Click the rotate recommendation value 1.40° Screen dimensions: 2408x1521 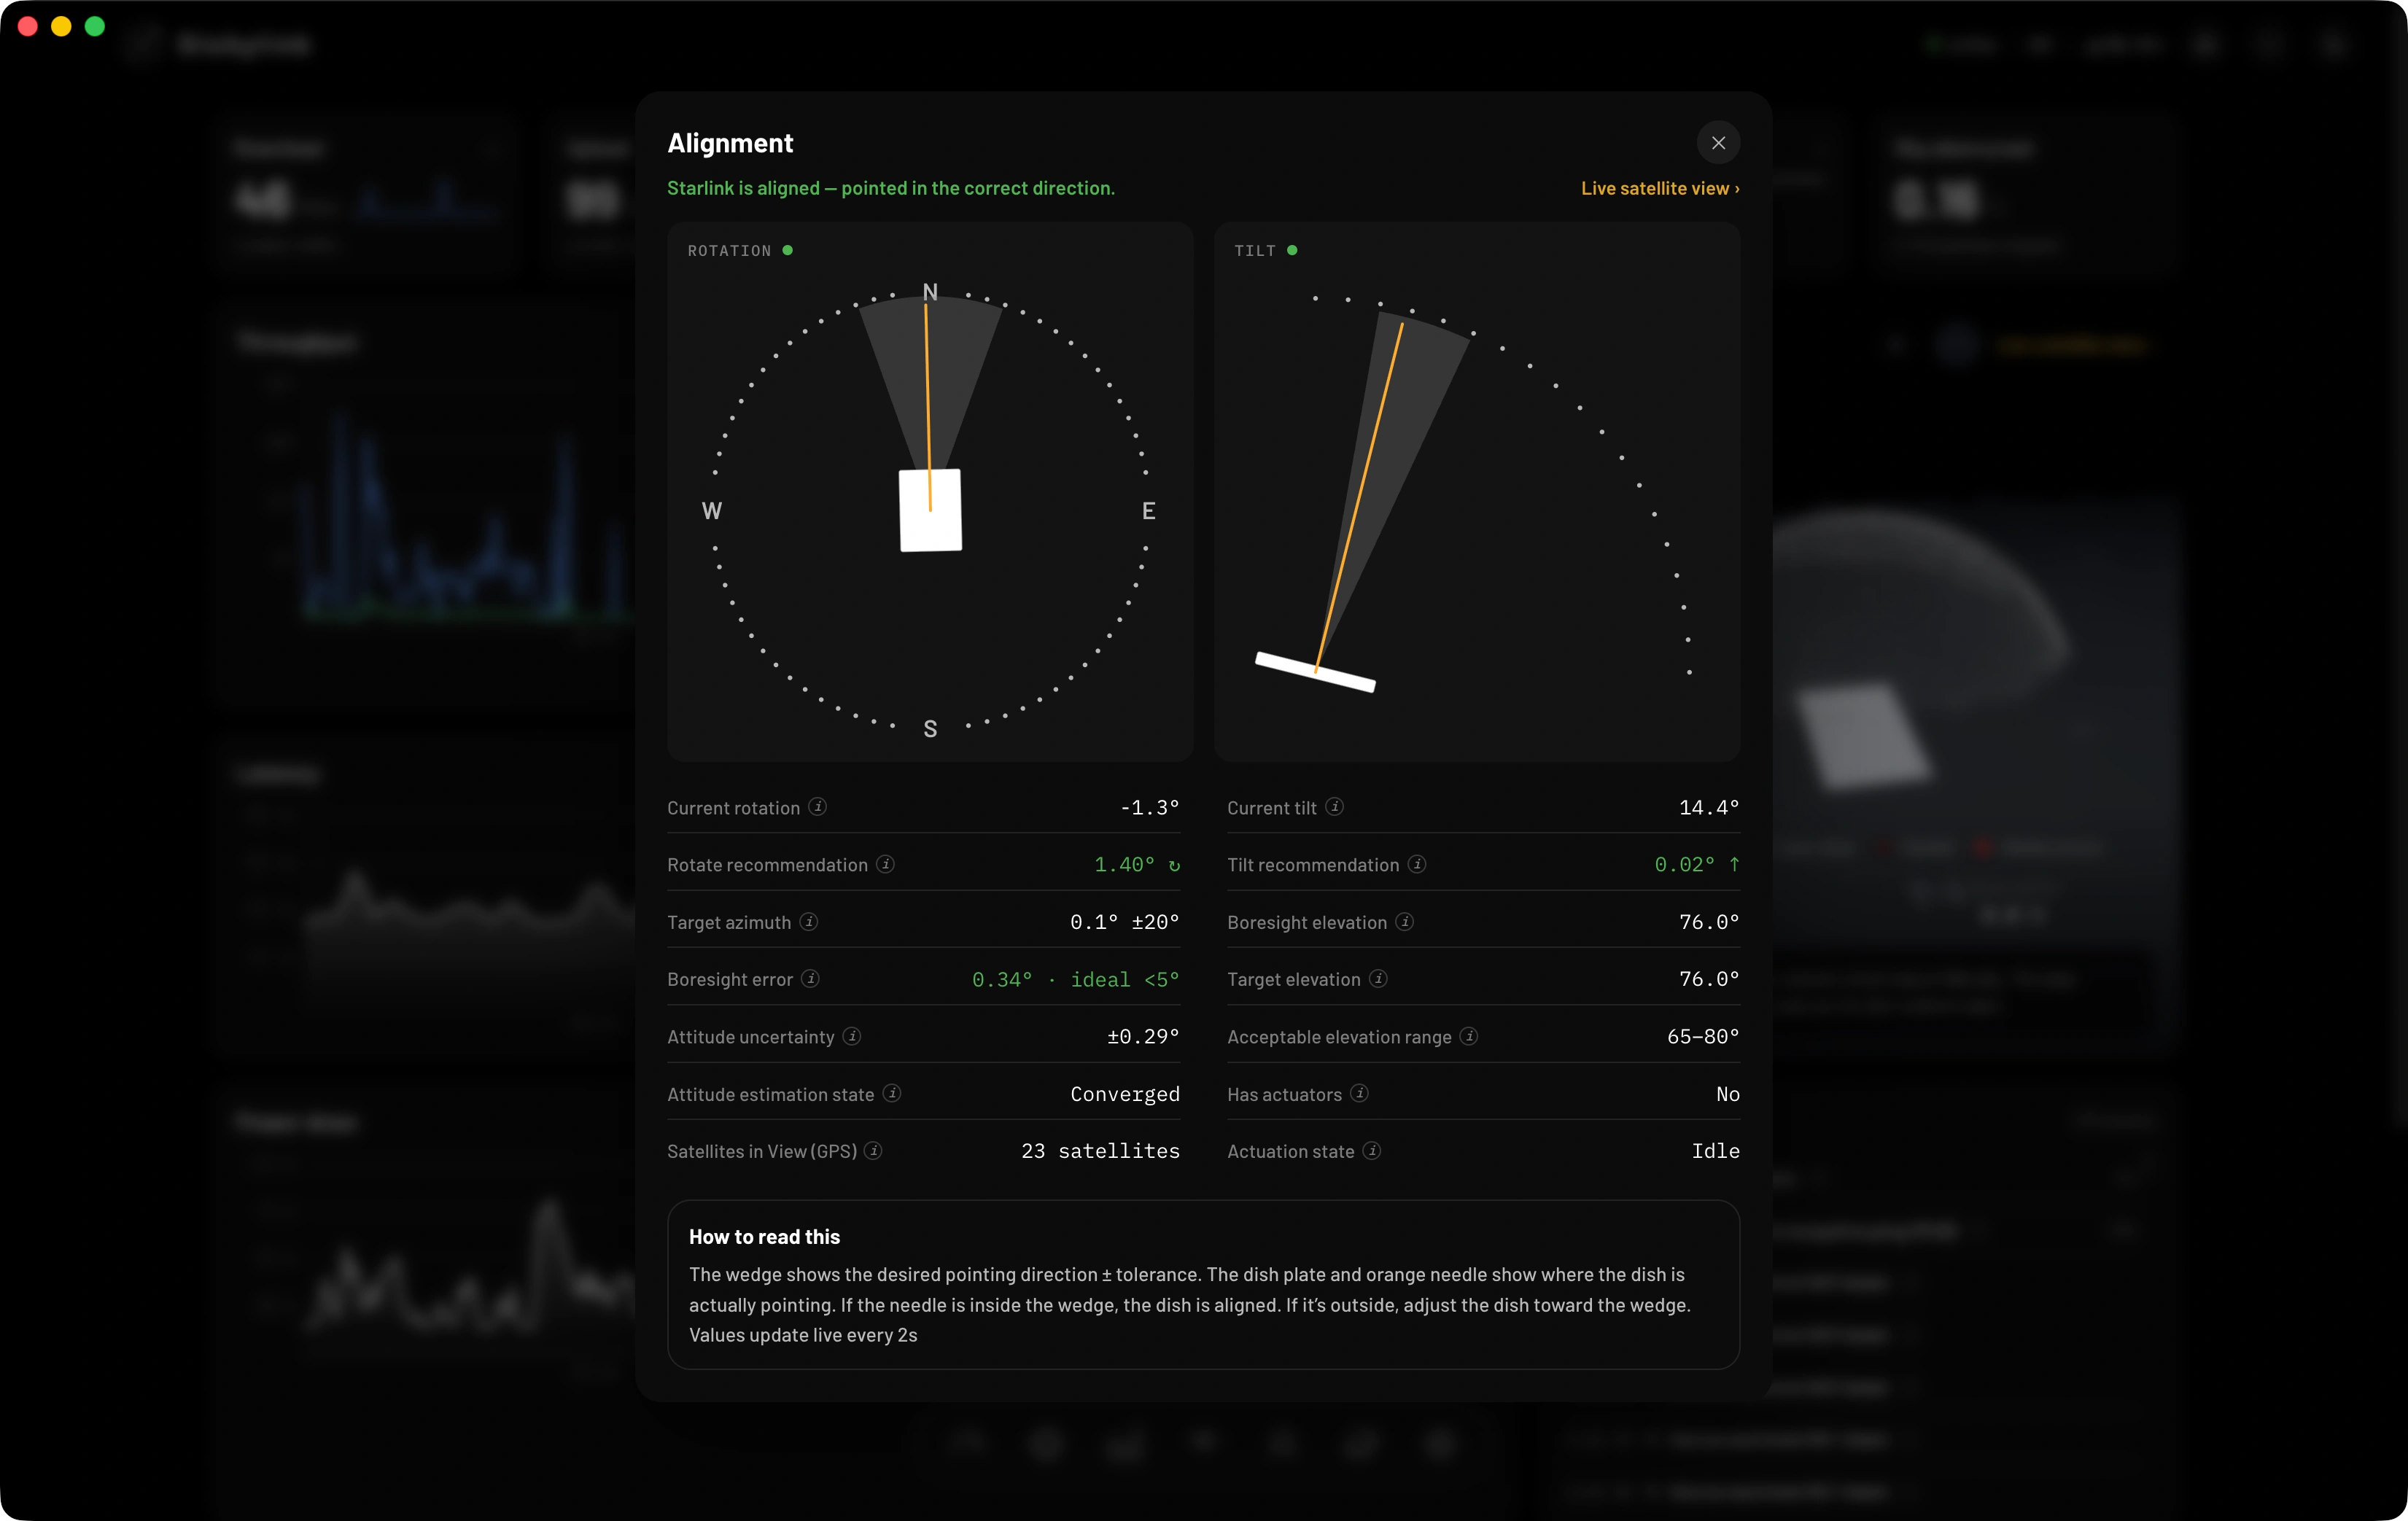(1124, 864)
